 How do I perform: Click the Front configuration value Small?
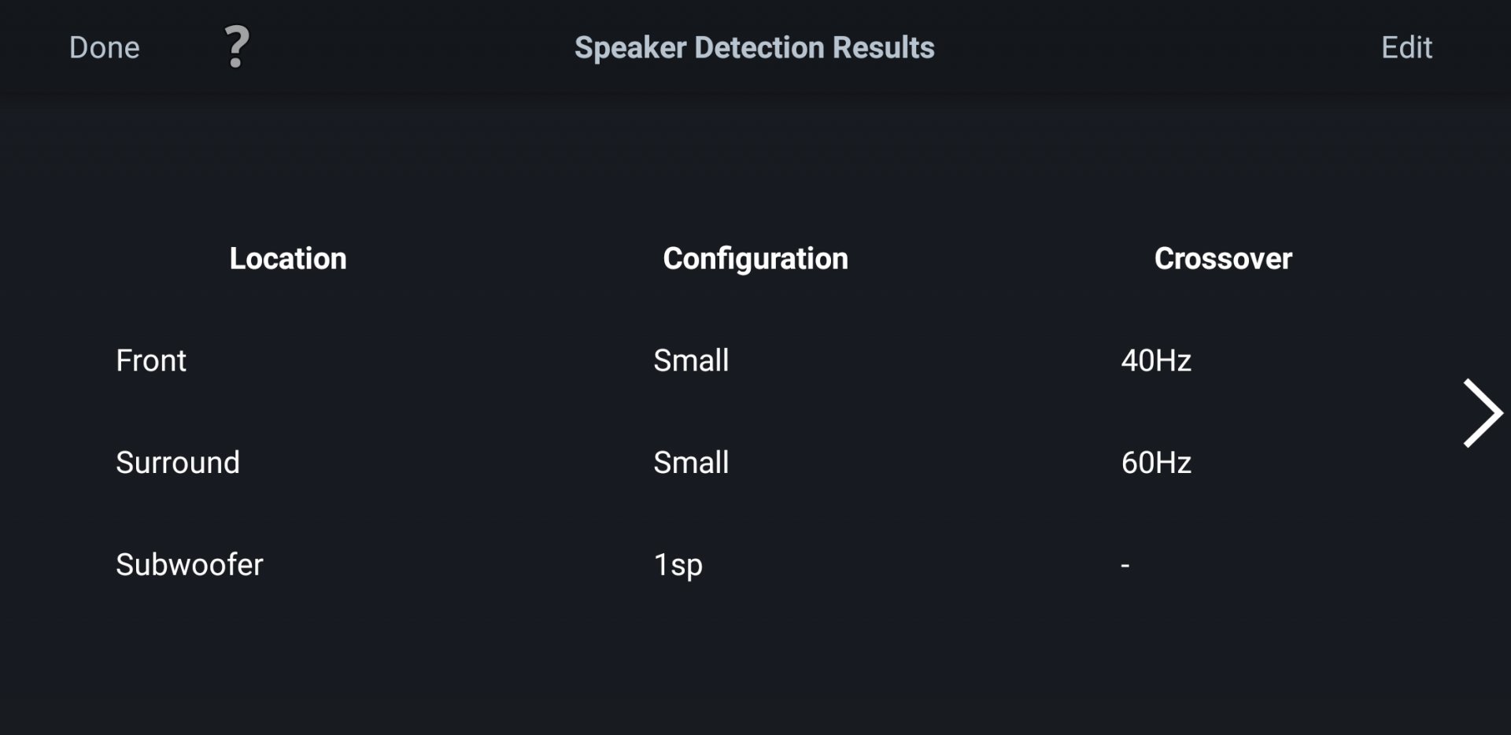click(691, 360)
